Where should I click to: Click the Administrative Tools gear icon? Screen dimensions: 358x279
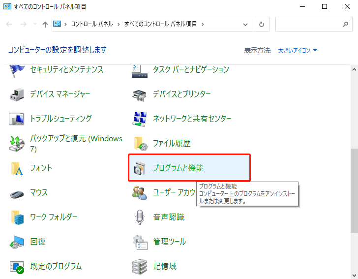pos(140,242)
